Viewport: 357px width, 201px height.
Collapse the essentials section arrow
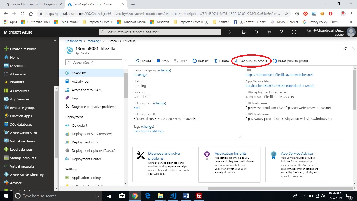coord(240,137)
